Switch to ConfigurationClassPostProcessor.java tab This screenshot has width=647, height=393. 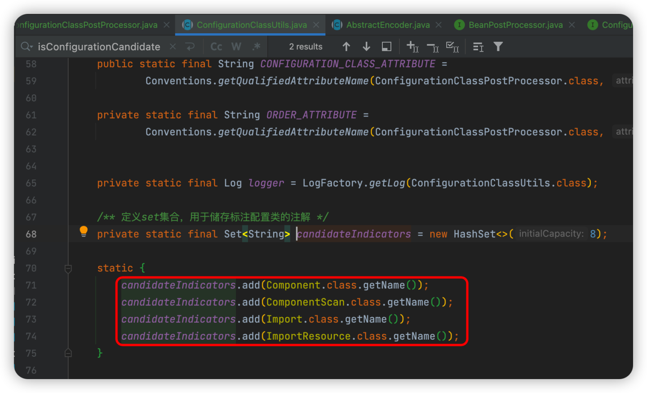pos(87,25)
